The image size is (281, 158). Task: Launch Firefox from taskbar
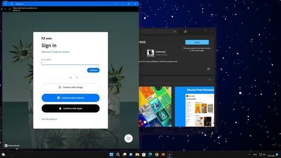[163, 154]
